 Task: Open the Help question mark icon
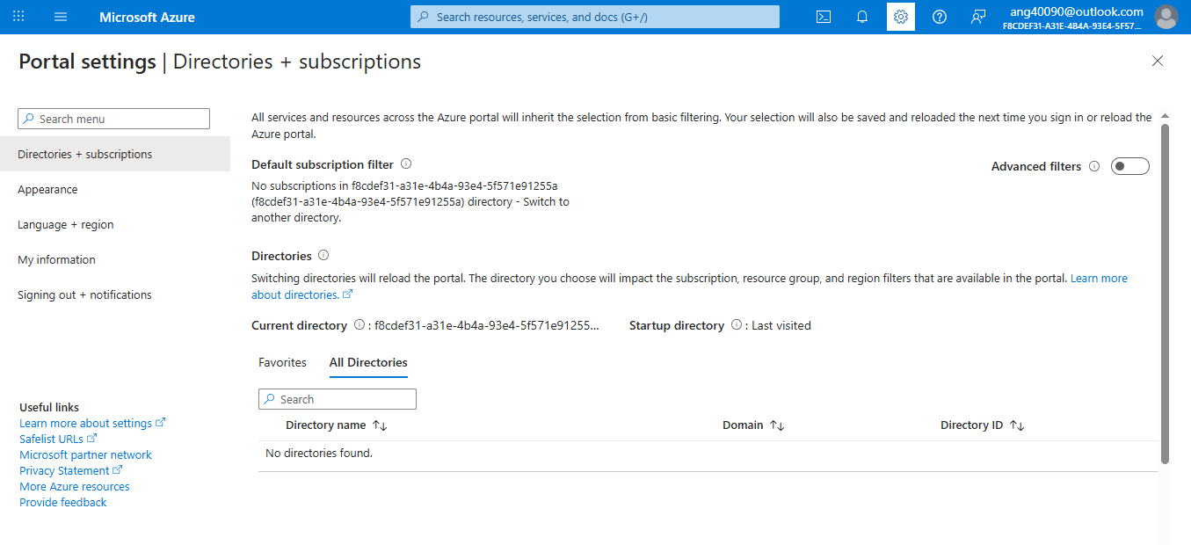tap(940, 17)
